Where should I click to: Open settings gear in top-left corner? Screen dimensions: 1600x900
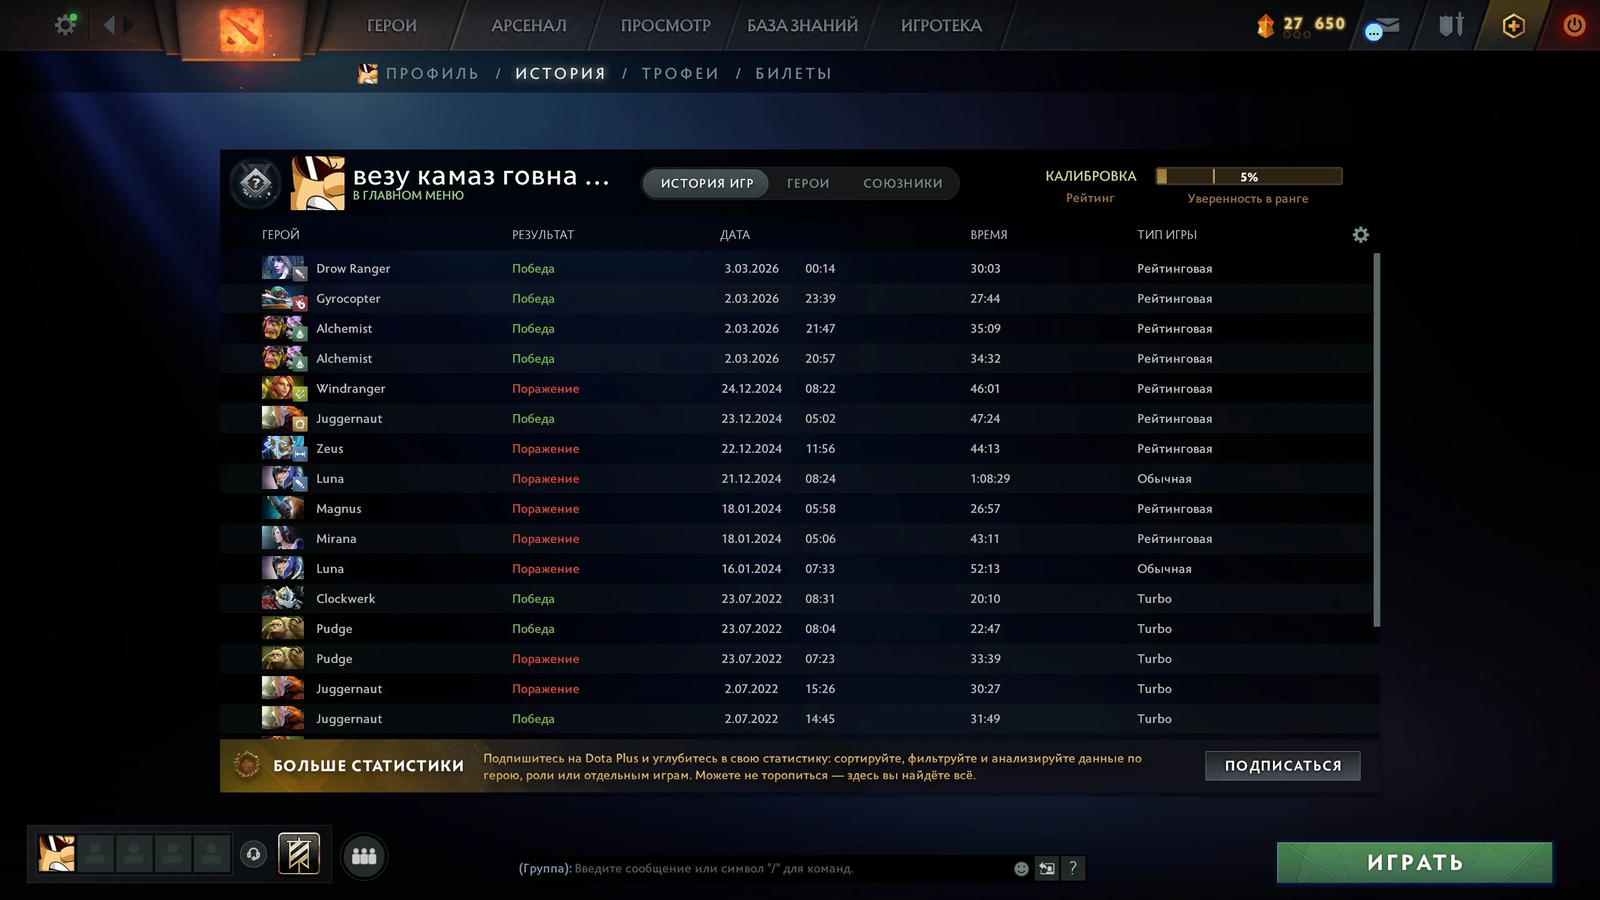click(65, 25)
